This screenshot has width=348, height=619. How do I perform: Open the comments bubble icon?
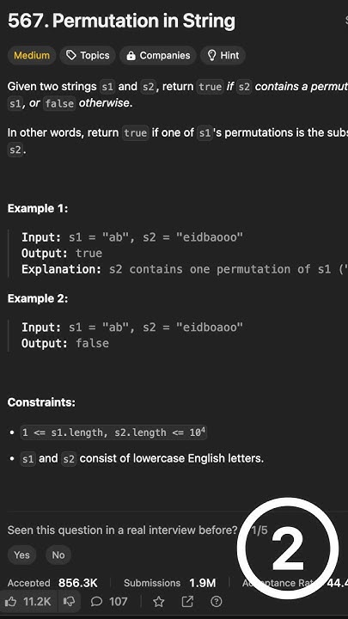click(x=96, y=602)
